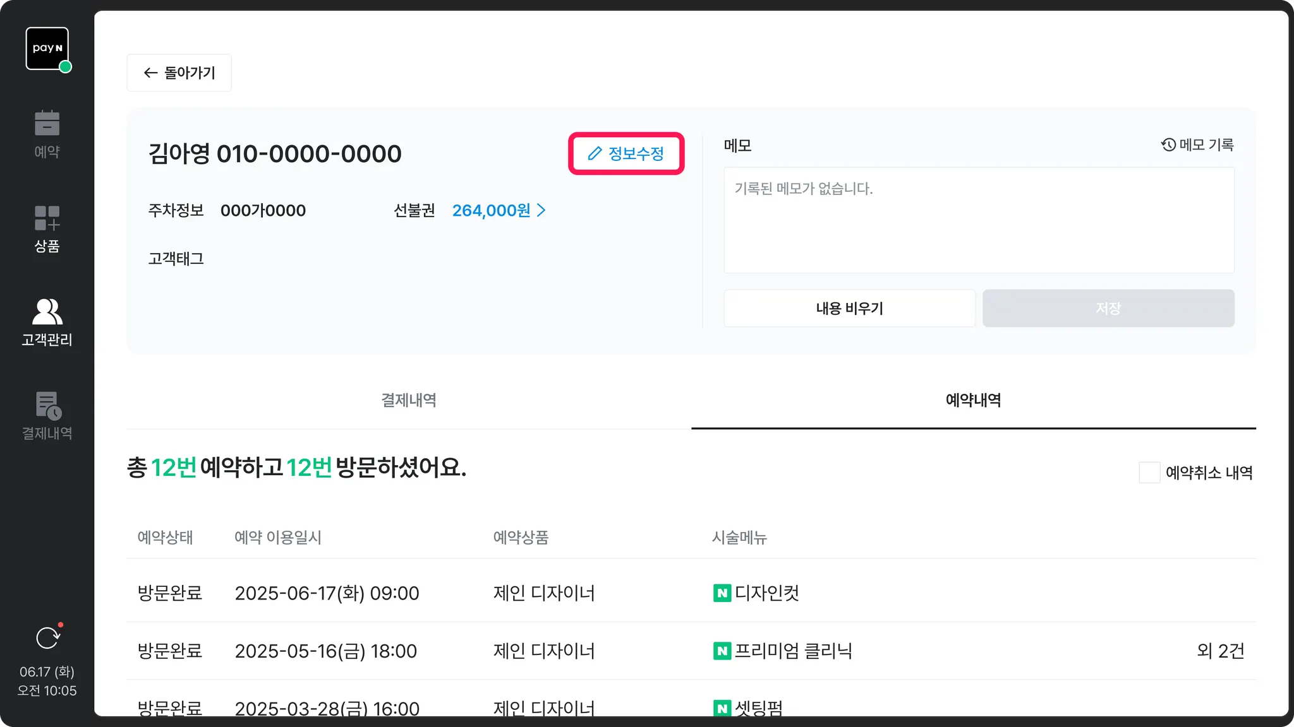Expand the 외 2건 additional items
Viewport: 1294px width, 727px height.
point(1220,651)
